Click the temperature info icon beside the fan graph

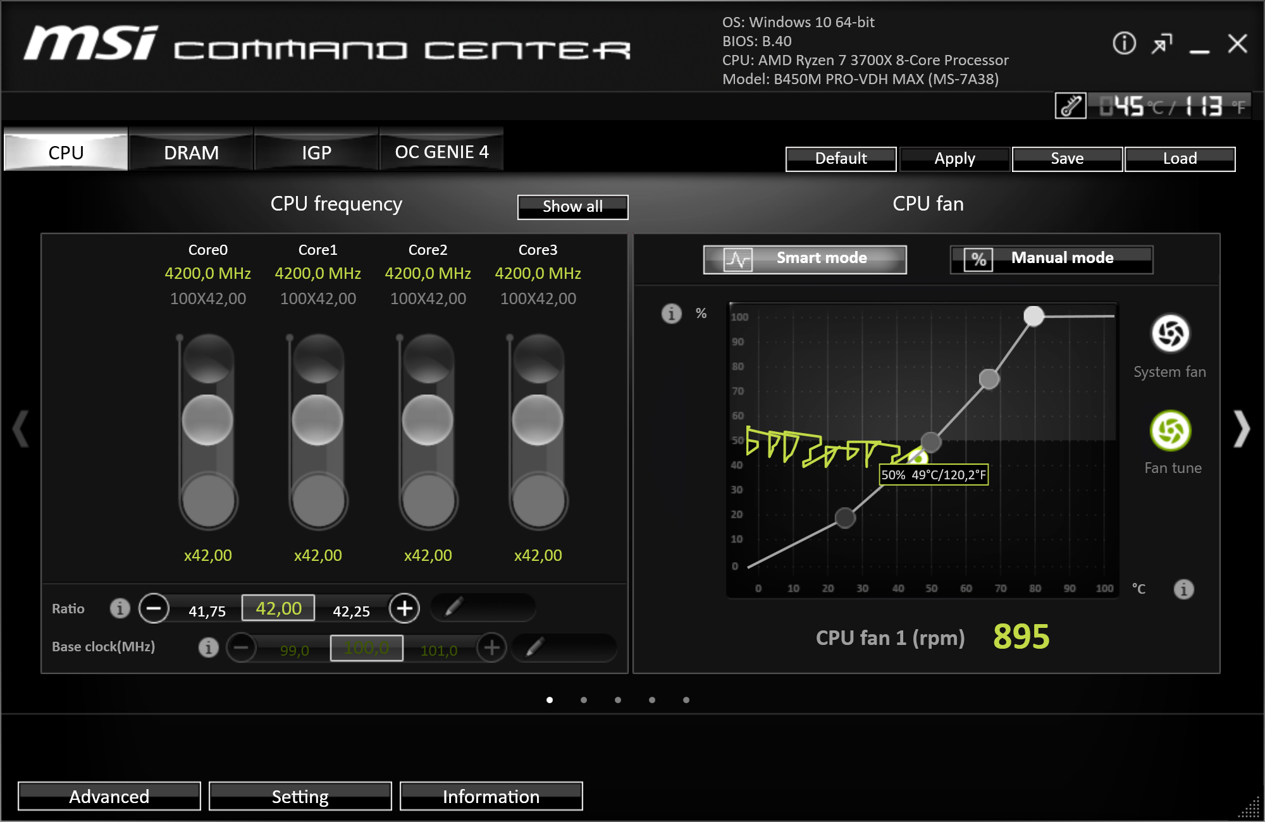[1184, 589]
